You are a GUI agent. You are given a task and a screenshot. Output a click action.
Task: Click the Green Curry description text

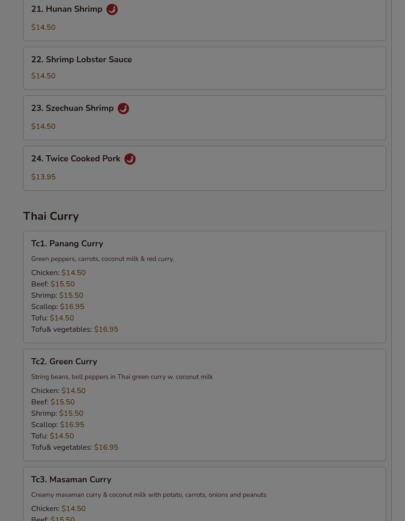[x=122, y=377]
